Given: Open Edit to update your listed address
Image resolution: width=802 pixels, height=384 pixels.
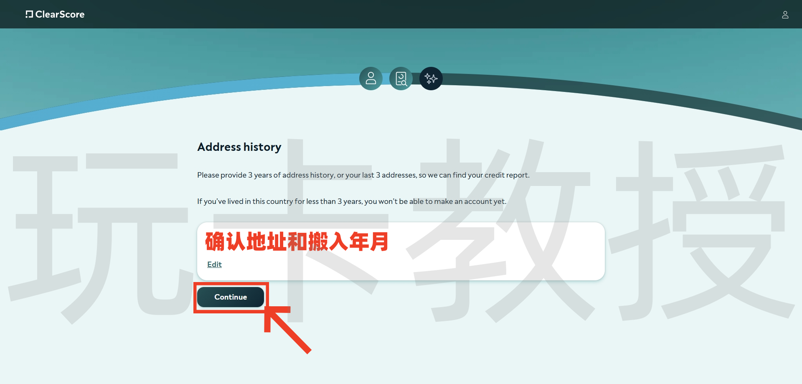Looking at the screenshot, I should (x=214, y=264).
